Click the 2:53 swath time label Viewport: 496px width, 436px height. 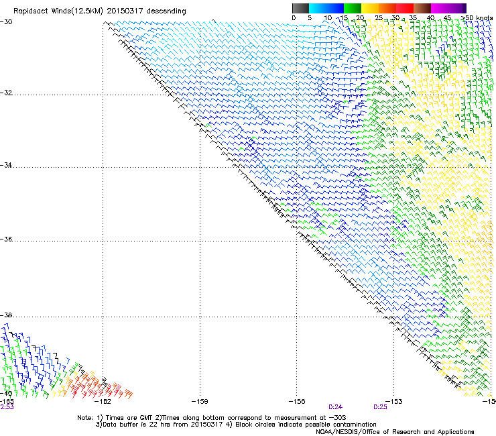pos(7,407)
